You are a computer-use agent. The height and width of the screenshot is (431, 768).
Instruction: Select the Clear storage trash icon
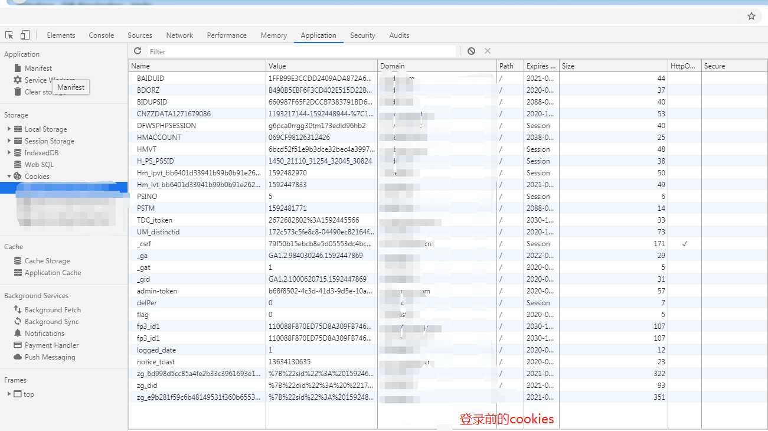tap(18, 92)
